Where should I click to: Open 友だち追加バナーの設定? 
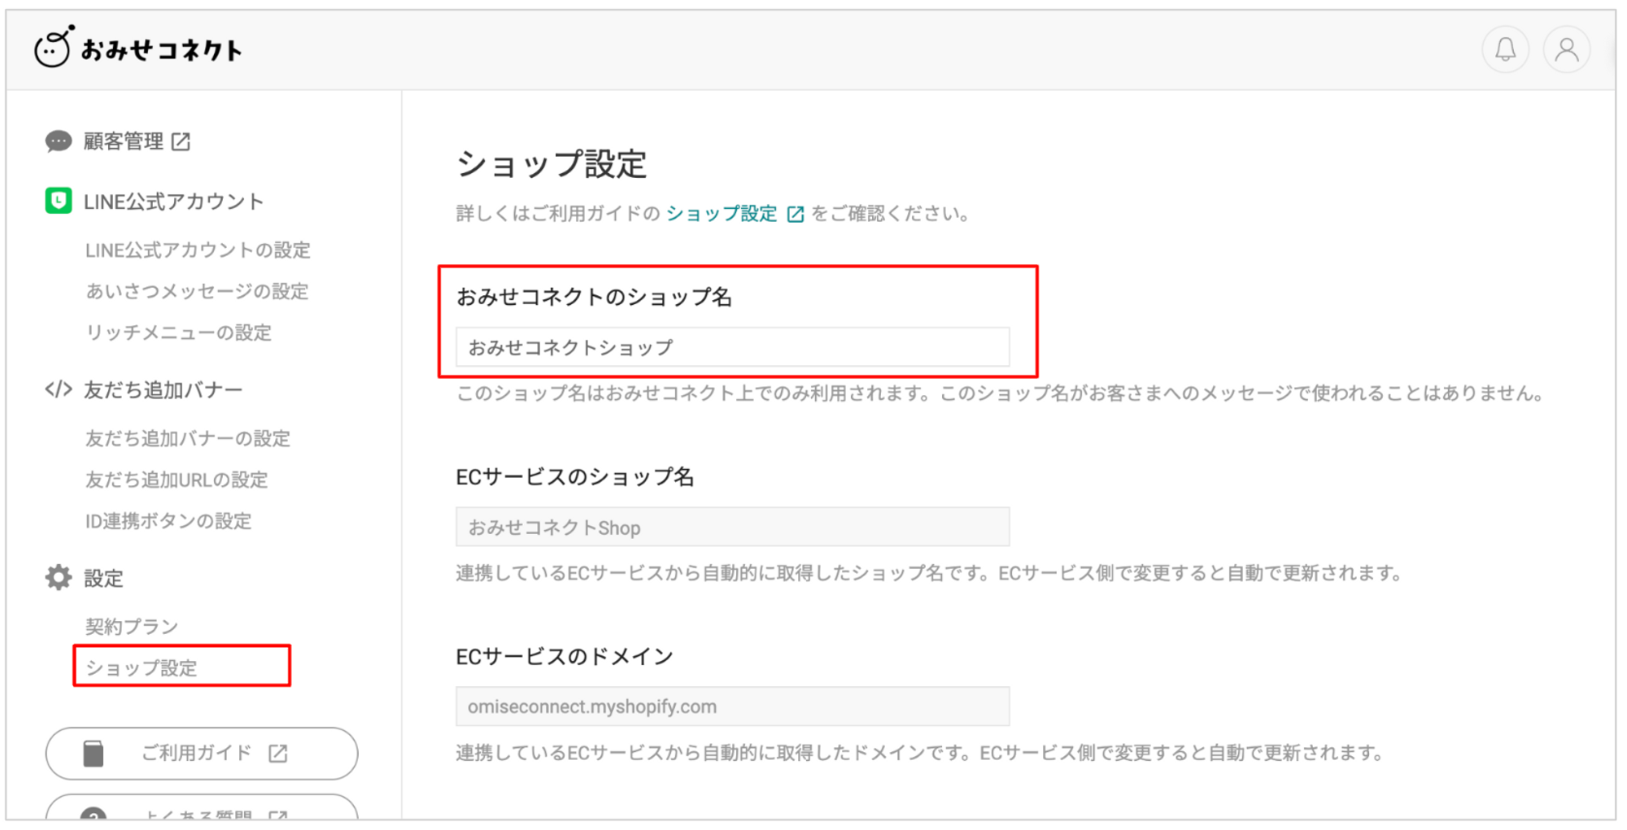coord(188,439)
